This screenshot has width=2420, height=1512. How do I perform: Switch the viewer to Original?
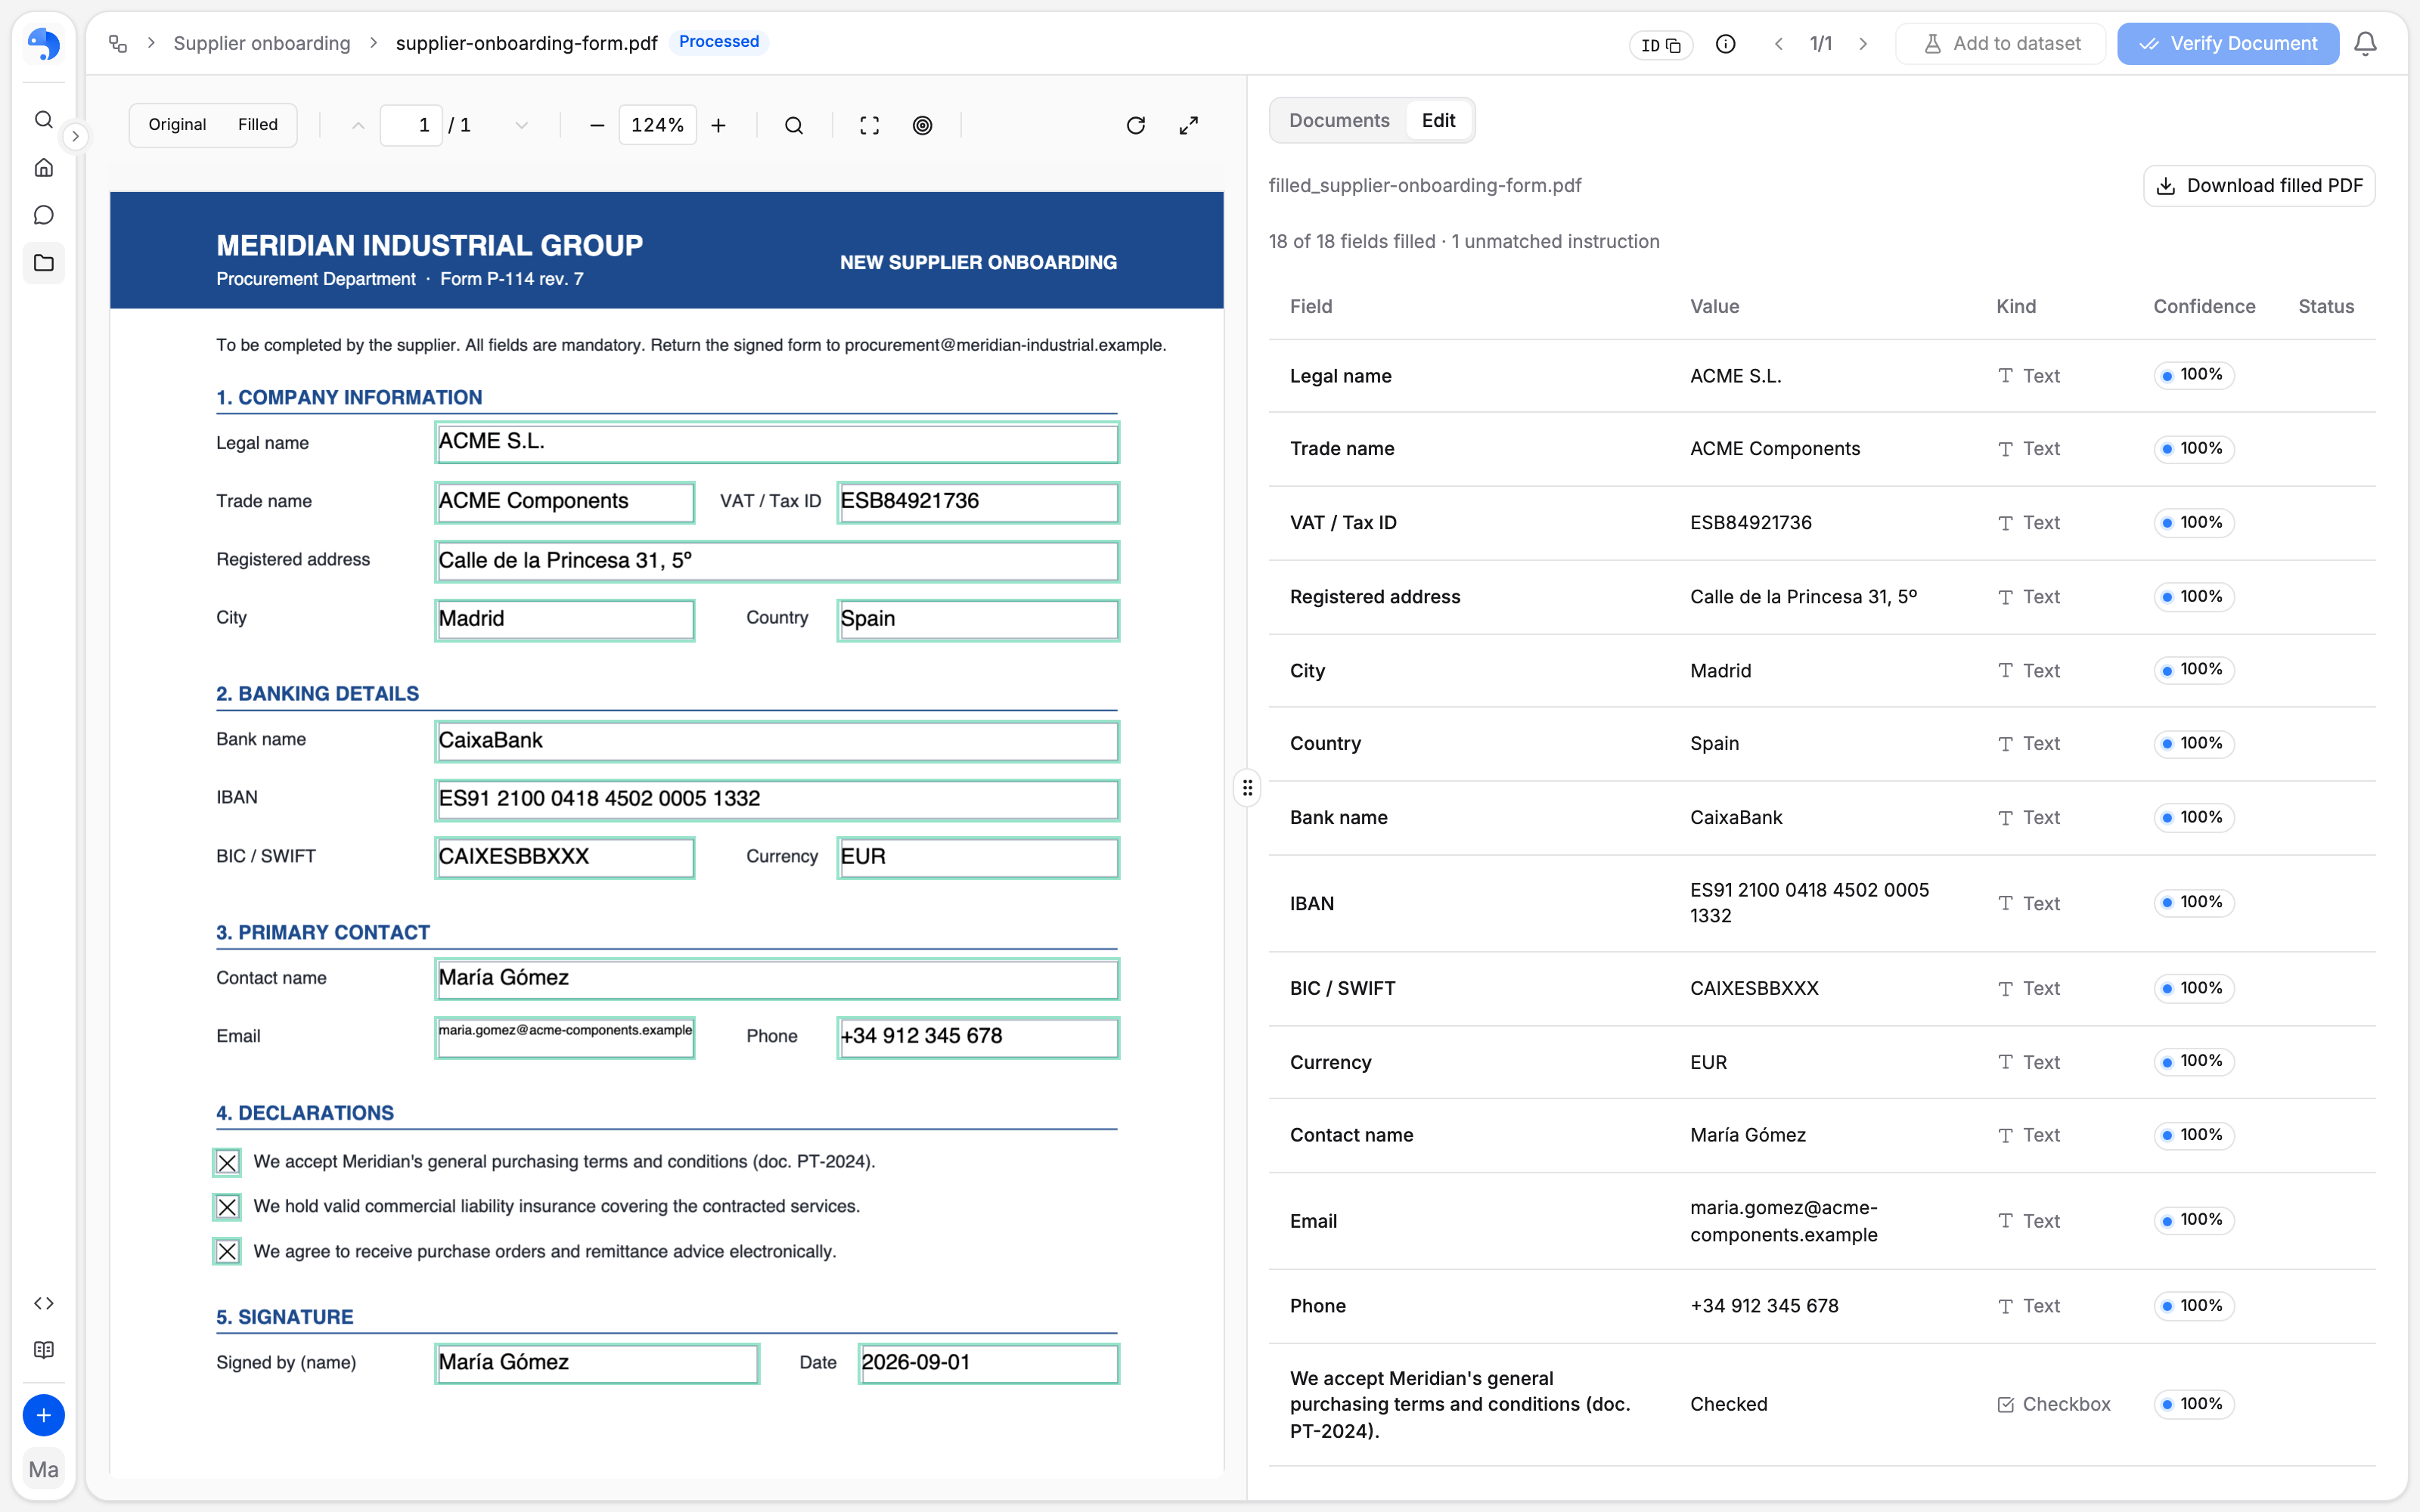tap(177, 124)
